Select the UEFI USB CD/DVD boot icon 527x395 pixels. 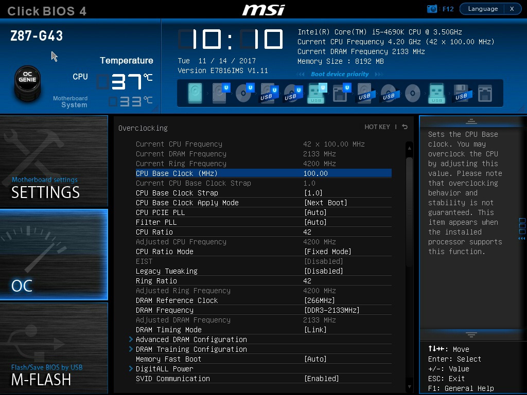[x=293, y=93]
